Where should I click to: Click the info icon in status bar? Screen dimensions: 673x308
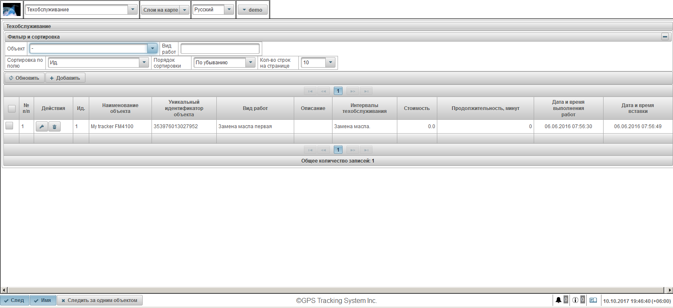pos(575,300)
